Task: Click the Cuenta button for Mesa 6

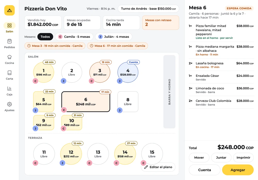Action: [205, 170]
